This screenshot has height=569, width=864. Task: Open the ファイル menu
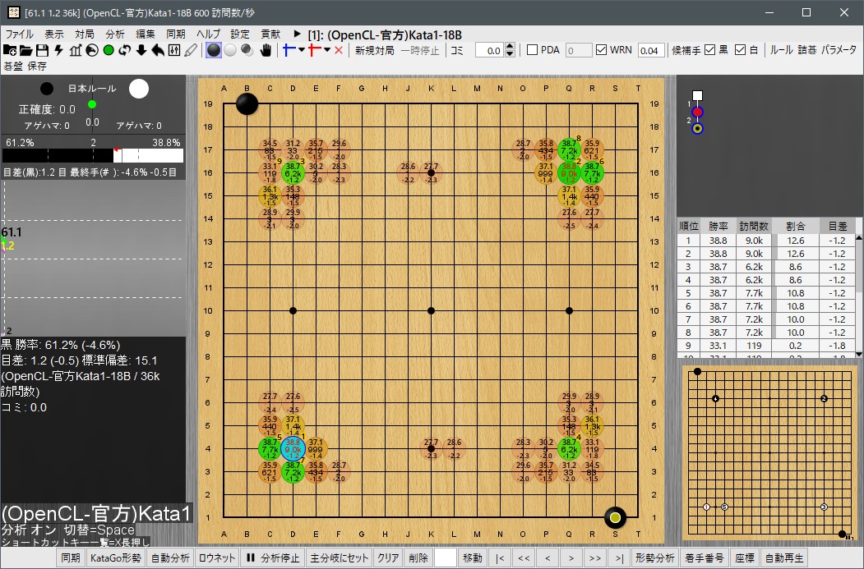tap(19, 34)
